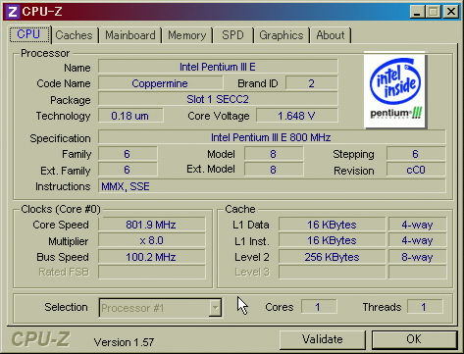
Task: Click the 8-way Level 2 value
Action: (x=418, y=257)
